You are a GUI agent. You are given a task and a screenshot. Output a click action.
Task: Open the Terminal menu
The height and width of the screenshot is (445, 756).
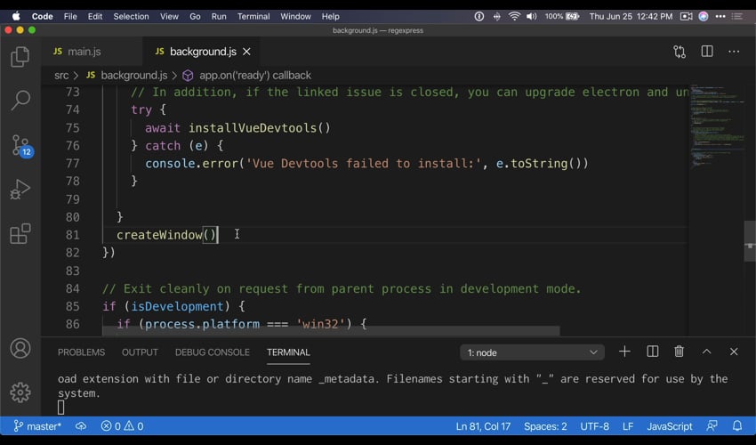pyautogui.click(x=253, y=16)
